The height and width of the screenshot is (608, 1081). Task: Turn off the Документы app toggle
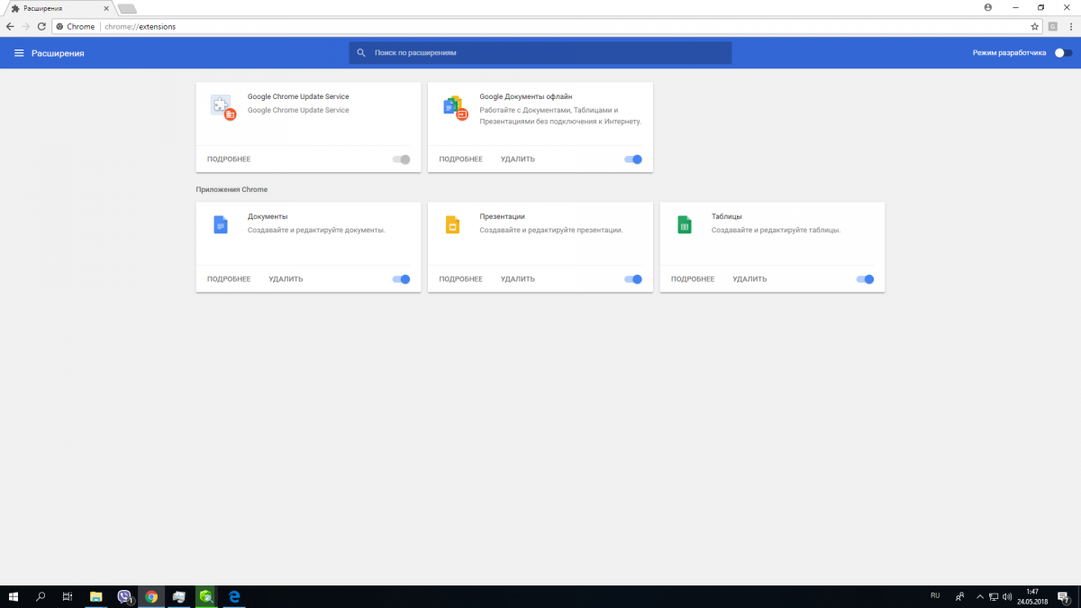pos(401,279)
